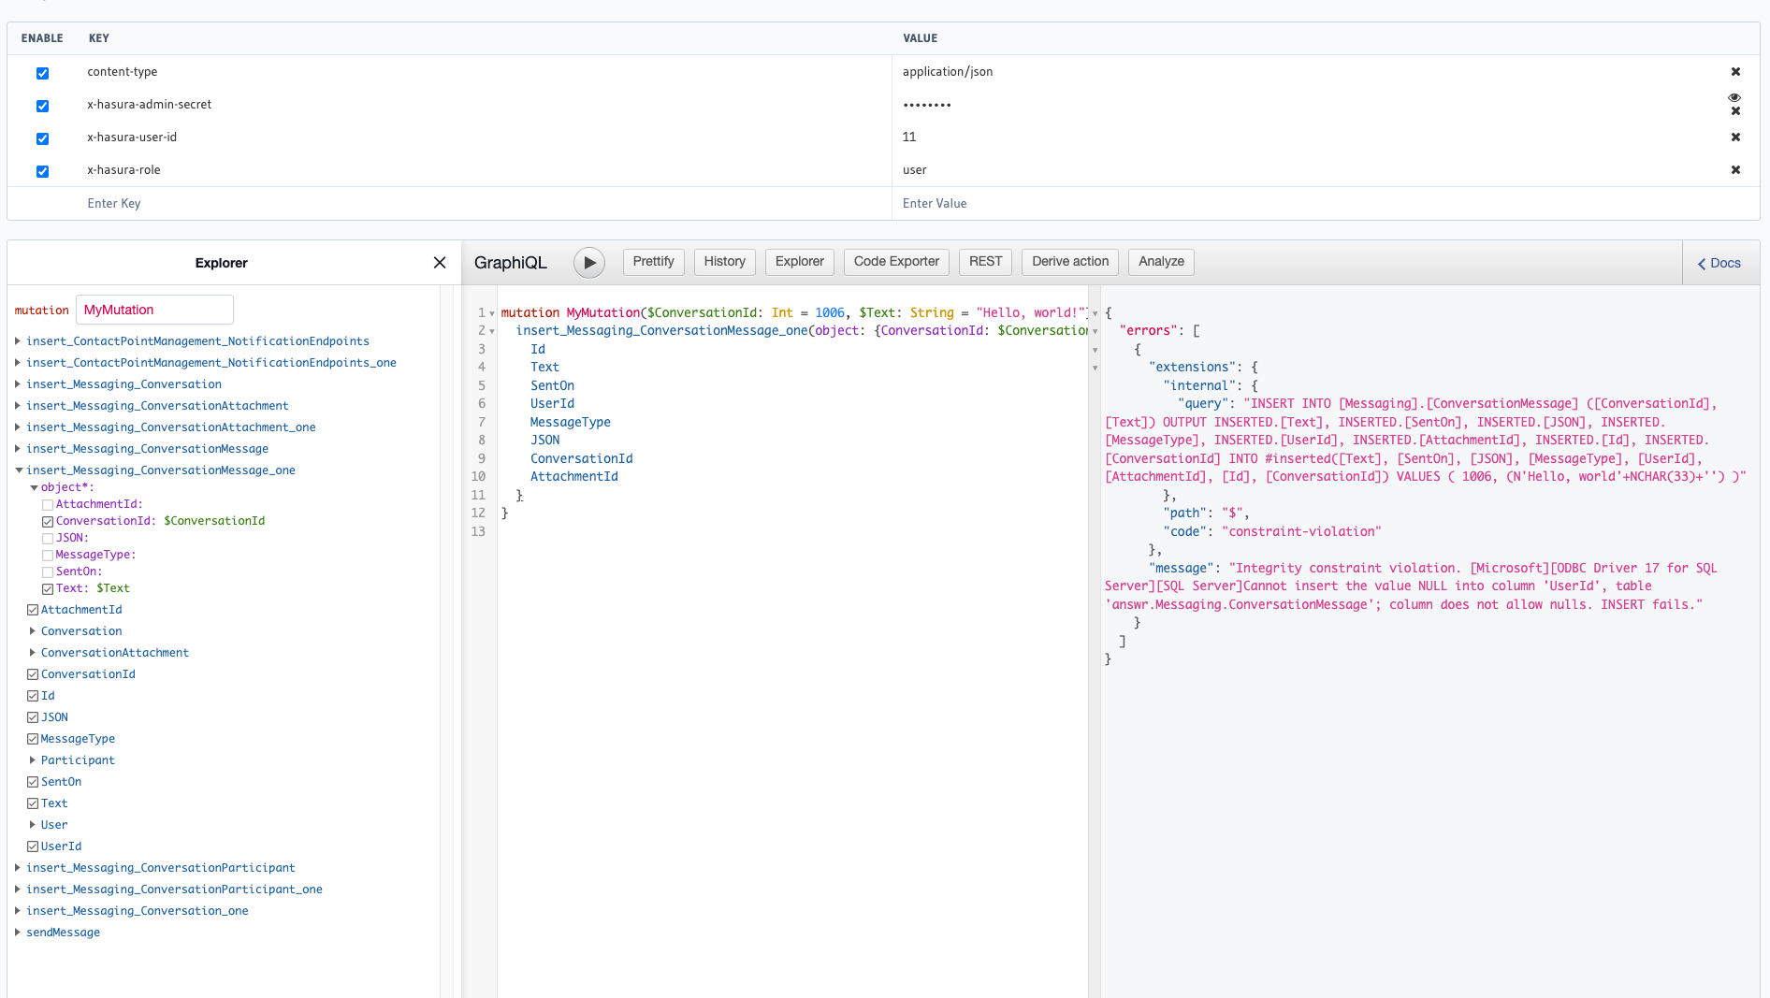
Task: Expand insert_Messaging_Conversation node
Action: 18,384
